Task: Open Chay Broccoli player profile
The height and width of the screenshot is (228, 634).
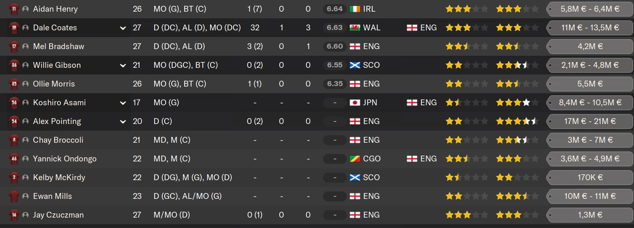Action: (58, 140)
